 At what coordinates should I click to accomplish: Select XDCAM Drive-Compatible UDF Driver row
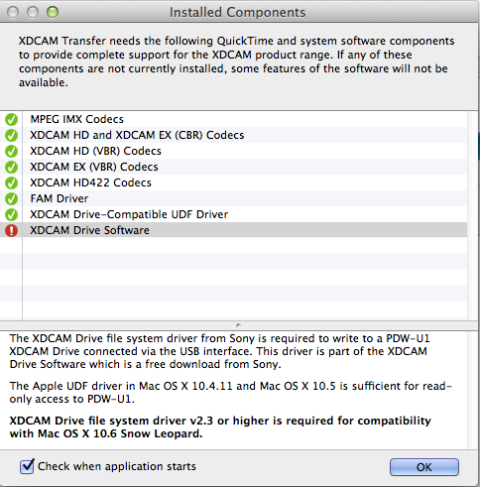point(233,214)
